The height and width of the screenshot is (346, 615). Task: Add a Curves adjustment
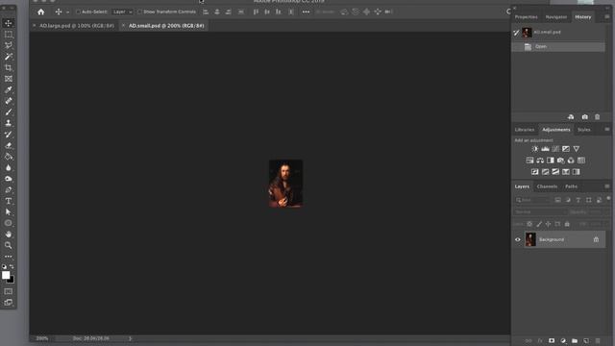click(x=555, y=149)
